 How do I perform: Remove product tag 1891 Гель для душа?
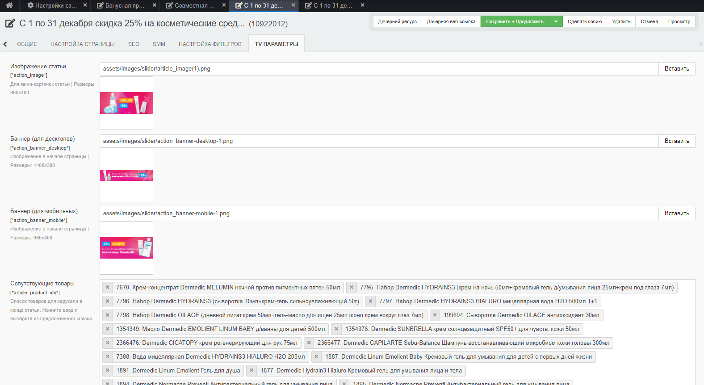point(108,371)
